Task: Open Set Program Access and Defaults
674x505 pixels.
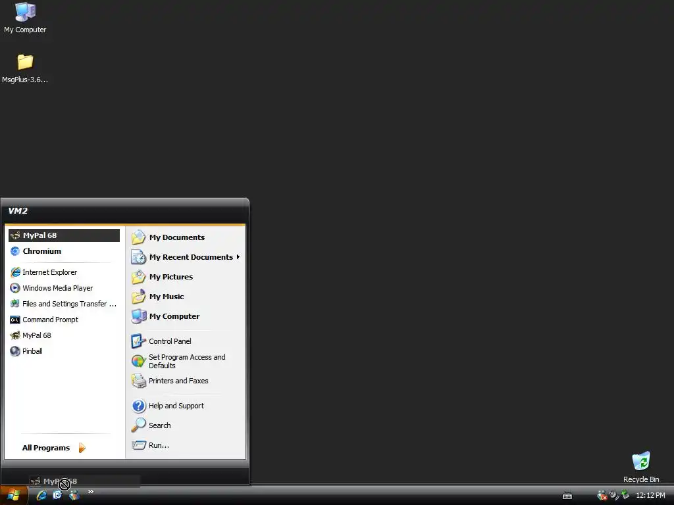Action: 186,361
